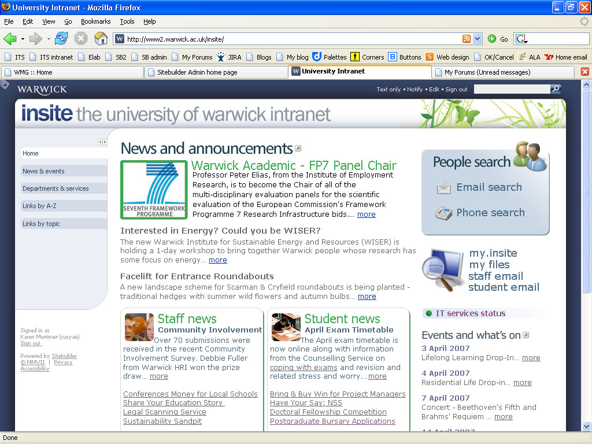Click the intranet search input field
The height and width of the screenshot is (444, 592).
tap(512, 89)
